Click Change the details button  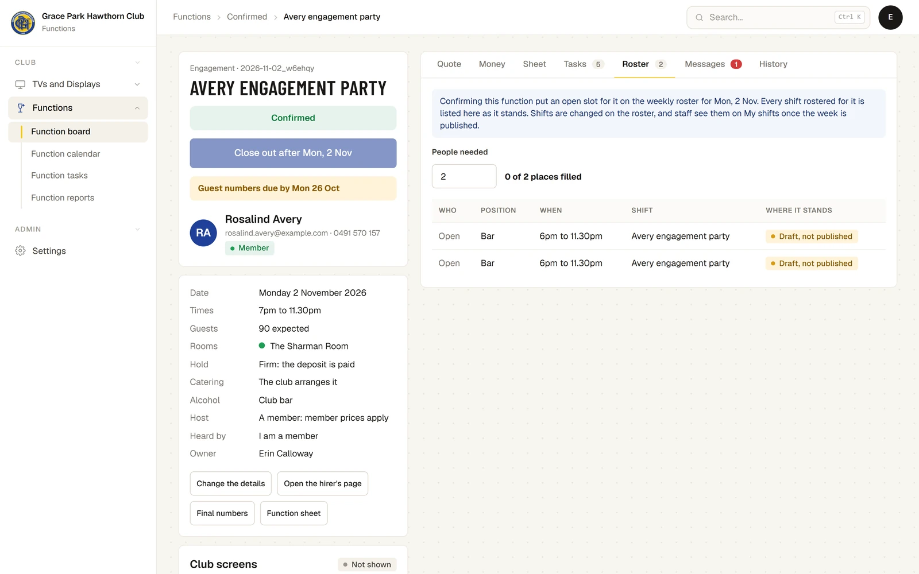tap(231, 484)
